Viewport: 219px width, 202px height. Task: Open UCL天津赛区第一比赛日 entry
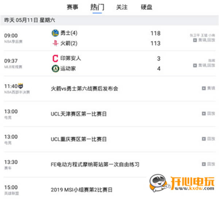78,114
